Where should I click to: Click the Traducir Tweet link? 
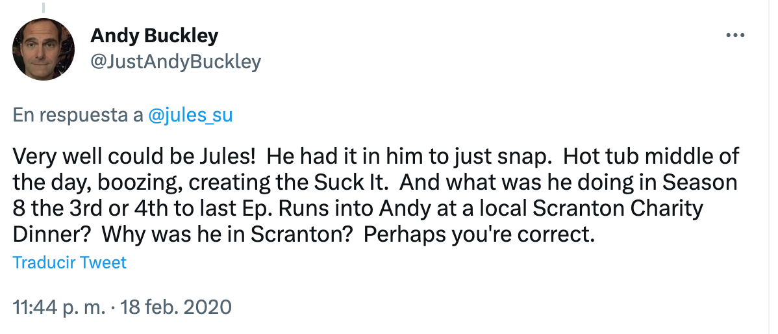69,263
